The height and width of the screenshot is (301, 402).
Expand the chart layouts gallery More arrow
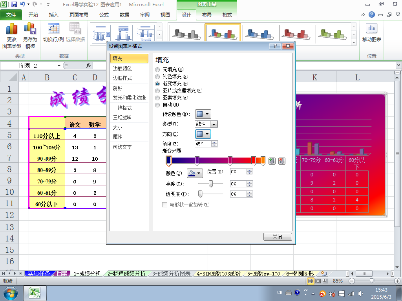(x=159, y=42)
